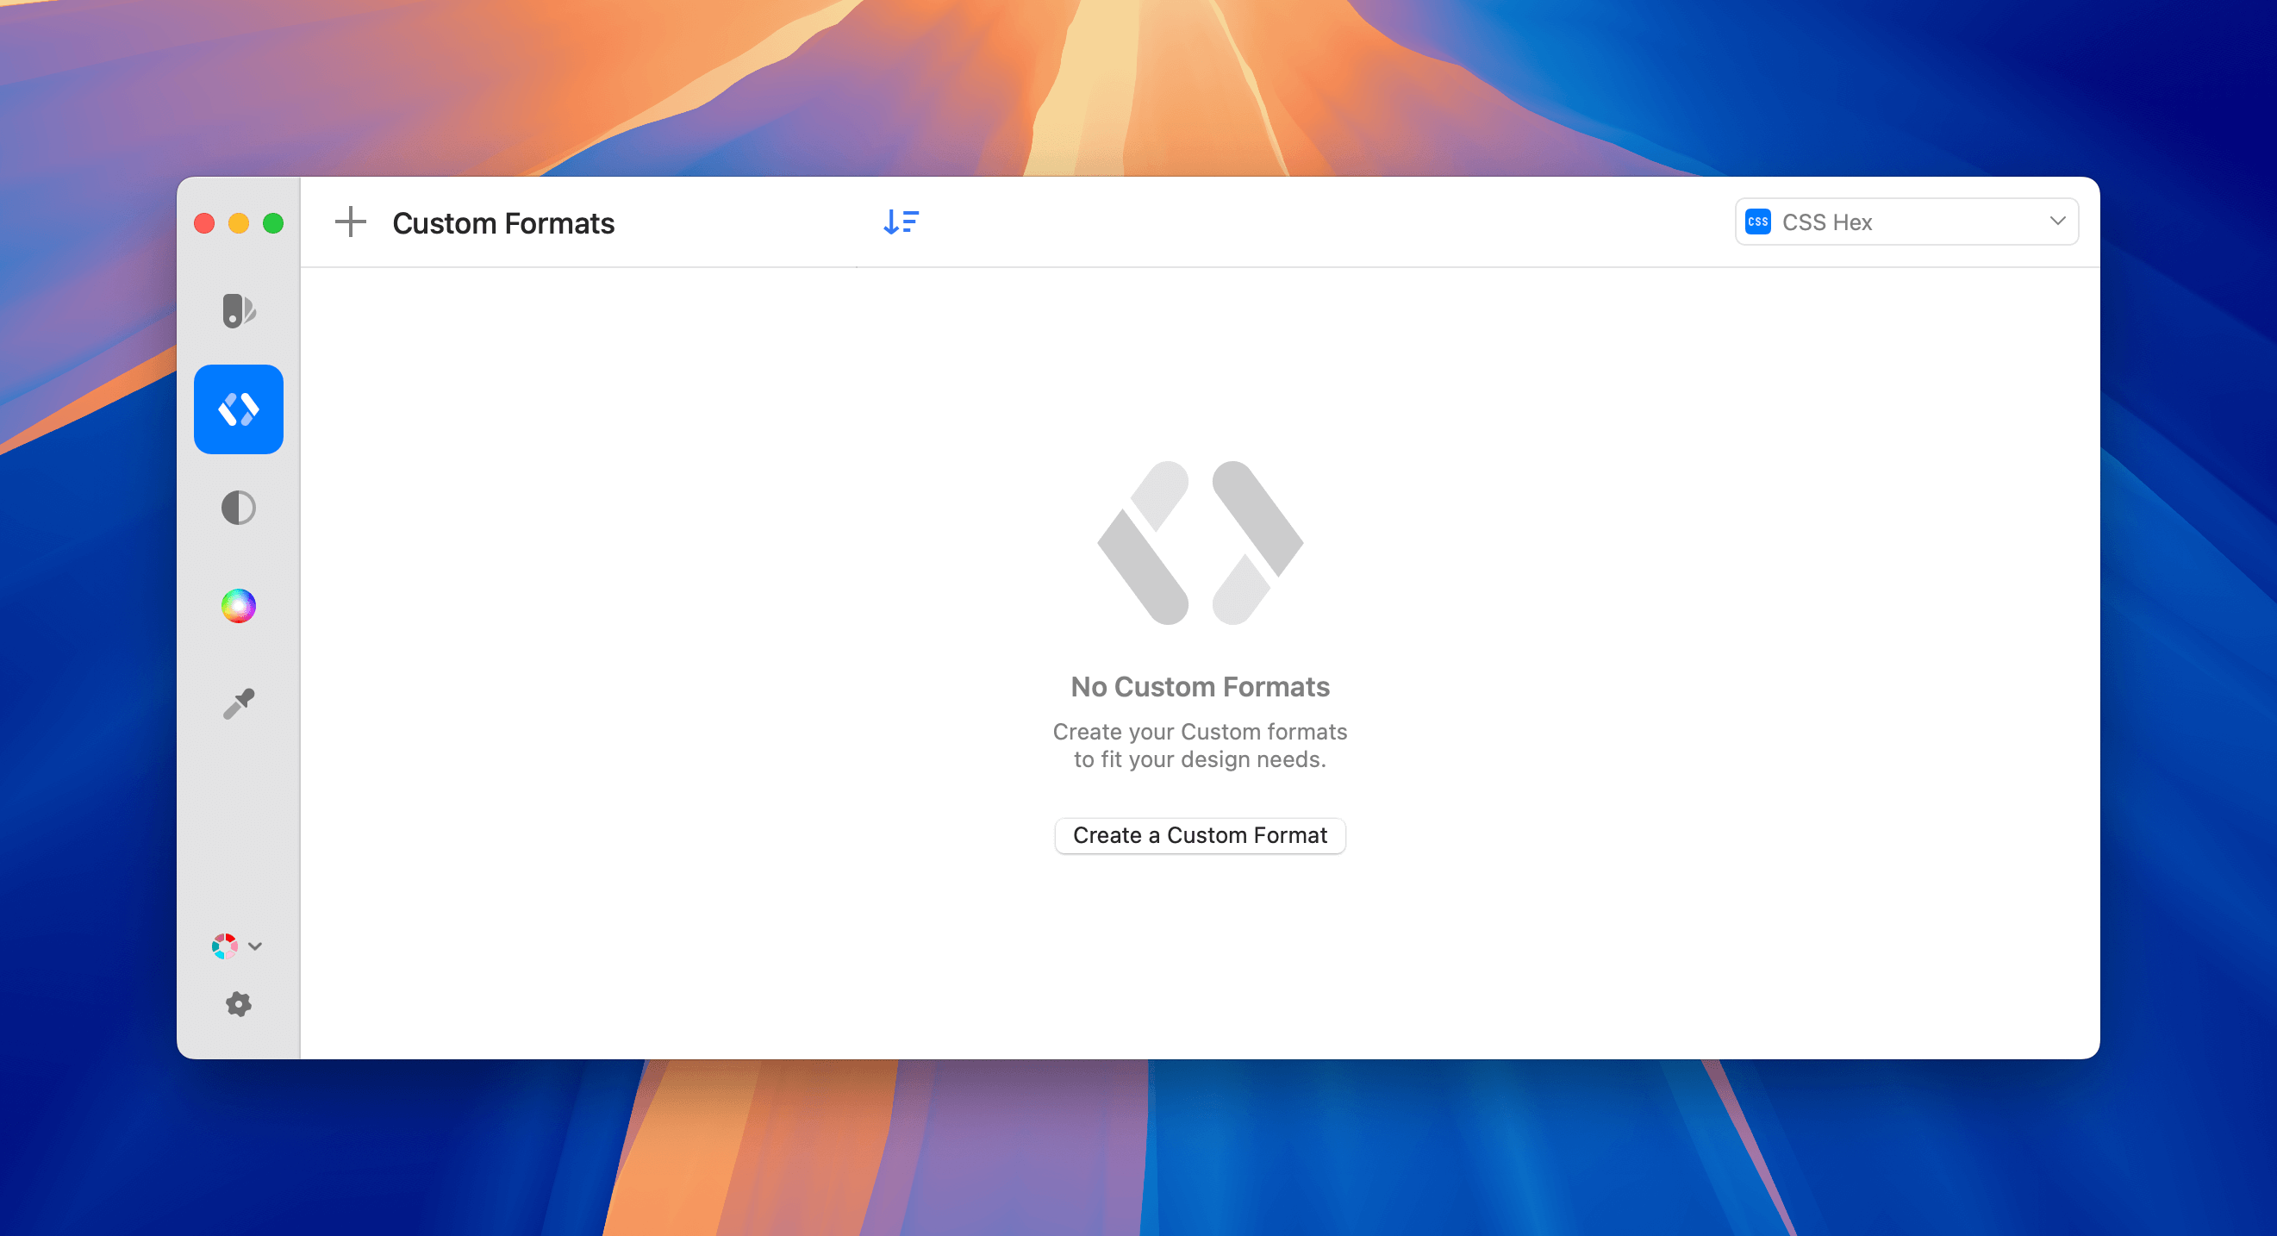Screen dimensions: 2277x1236
Task: Select the Custom Formats sidebar icon
Action: coord(238,409)
